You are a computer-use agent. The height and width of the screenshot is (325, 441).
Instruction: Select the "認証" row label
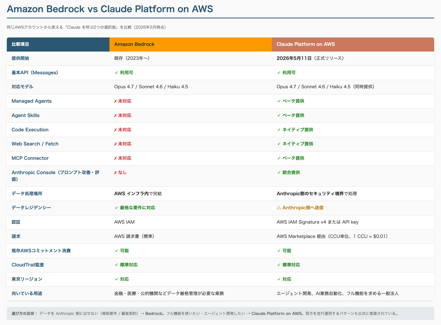pos(16,222)
